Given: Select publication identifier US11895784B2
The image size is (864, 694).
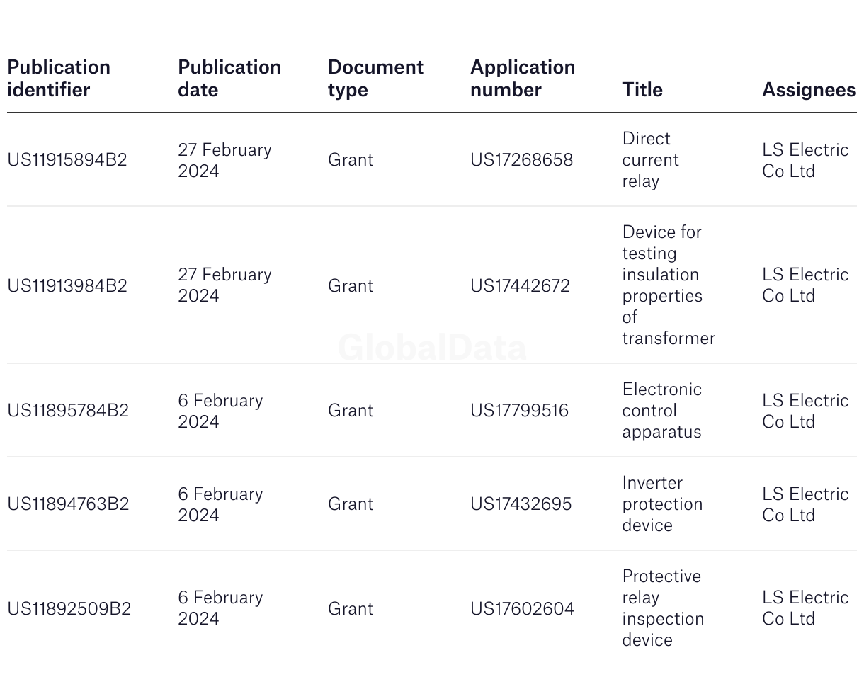Looking at the screenshot, I should coord(68,411).
